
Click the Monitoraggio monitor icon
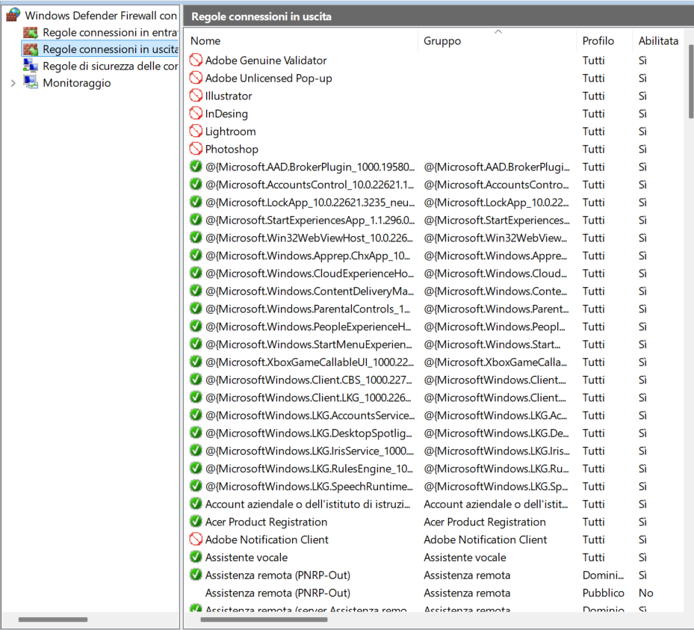31,82
